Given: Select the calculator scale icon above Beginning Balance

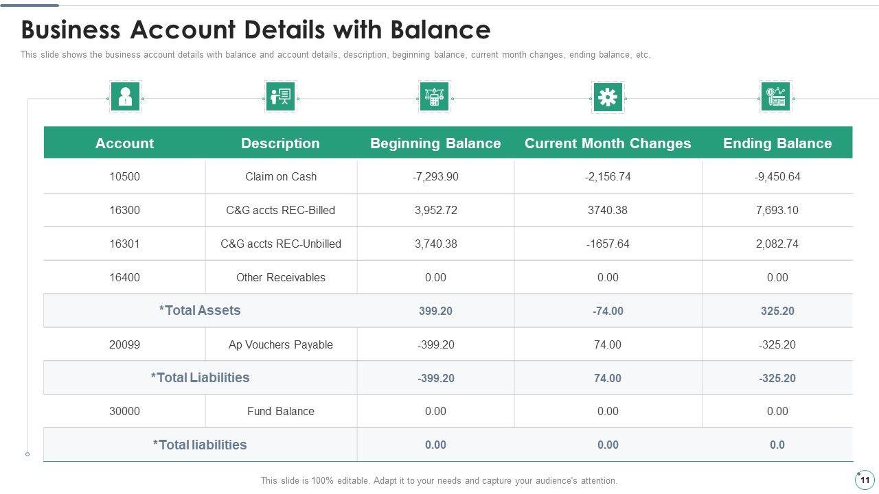Looking at the screenshot, I should coord(434,98).
